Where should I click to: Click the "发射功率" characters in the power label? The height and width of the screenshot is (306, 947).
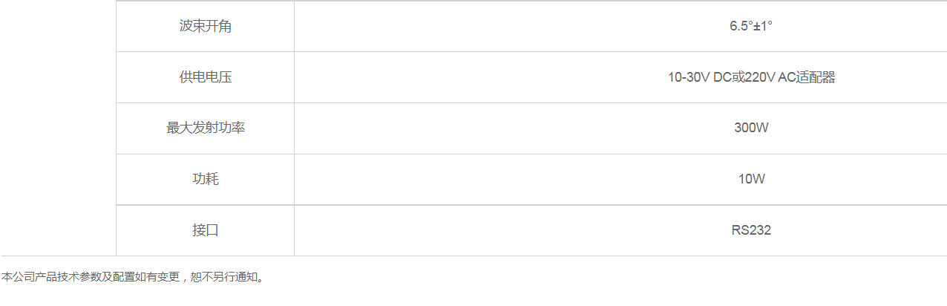(x=218, y=128)
